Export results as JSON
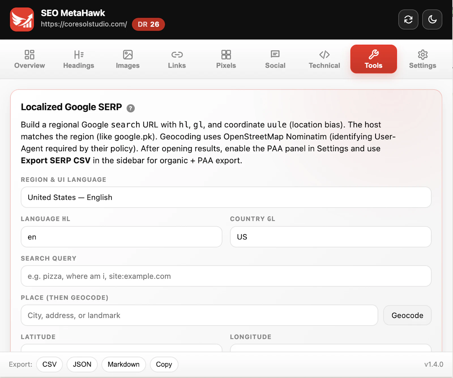 coord(82,364)
